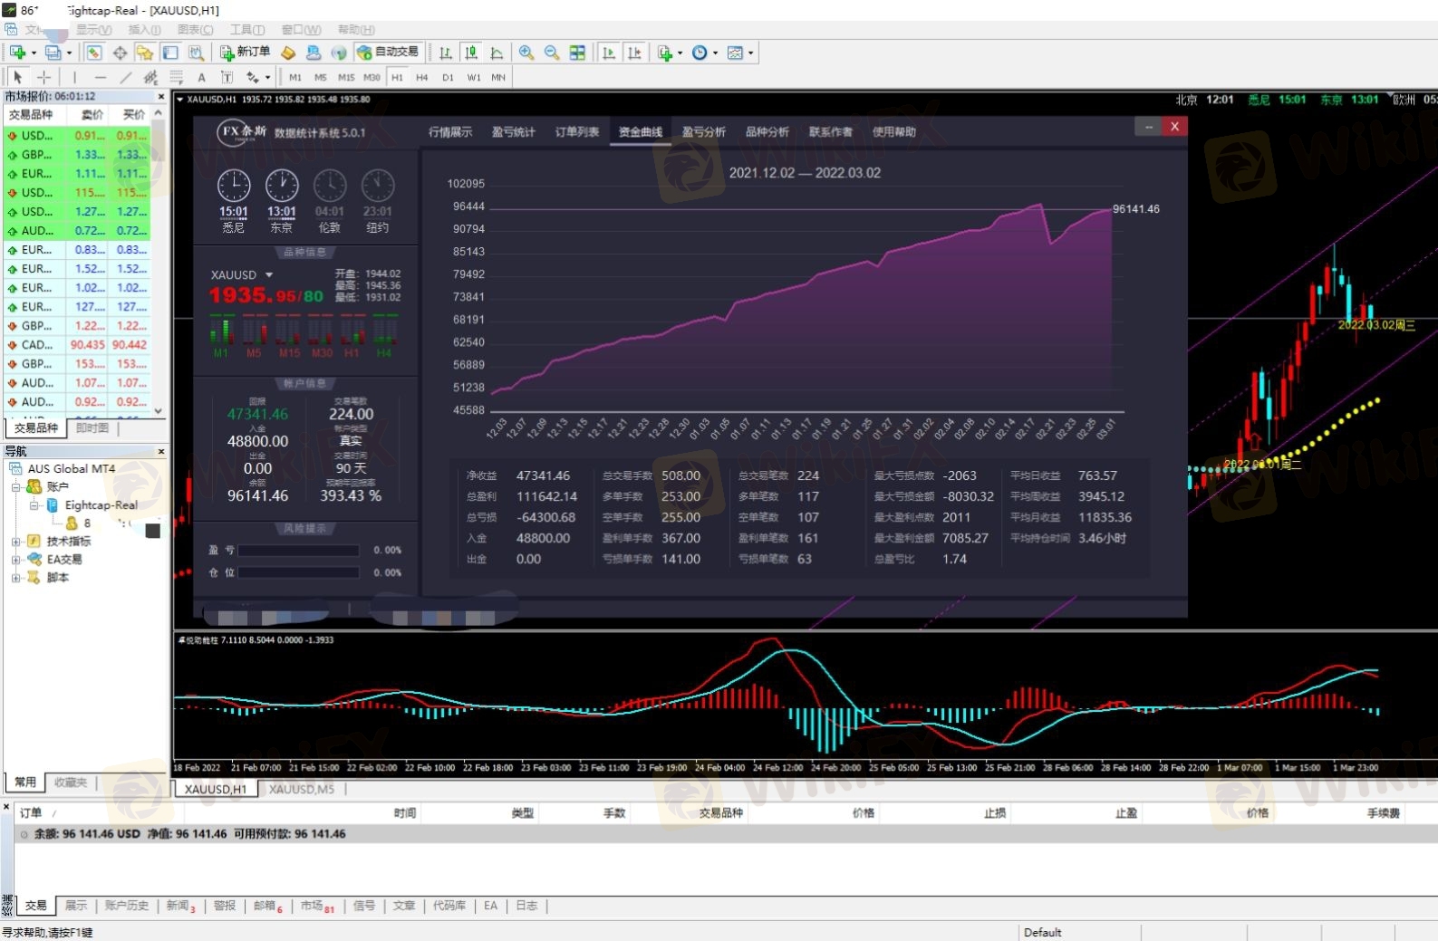Toggle the M15 timeframe button
Viewport: 1438px width, 941px height.
[346, 77]
